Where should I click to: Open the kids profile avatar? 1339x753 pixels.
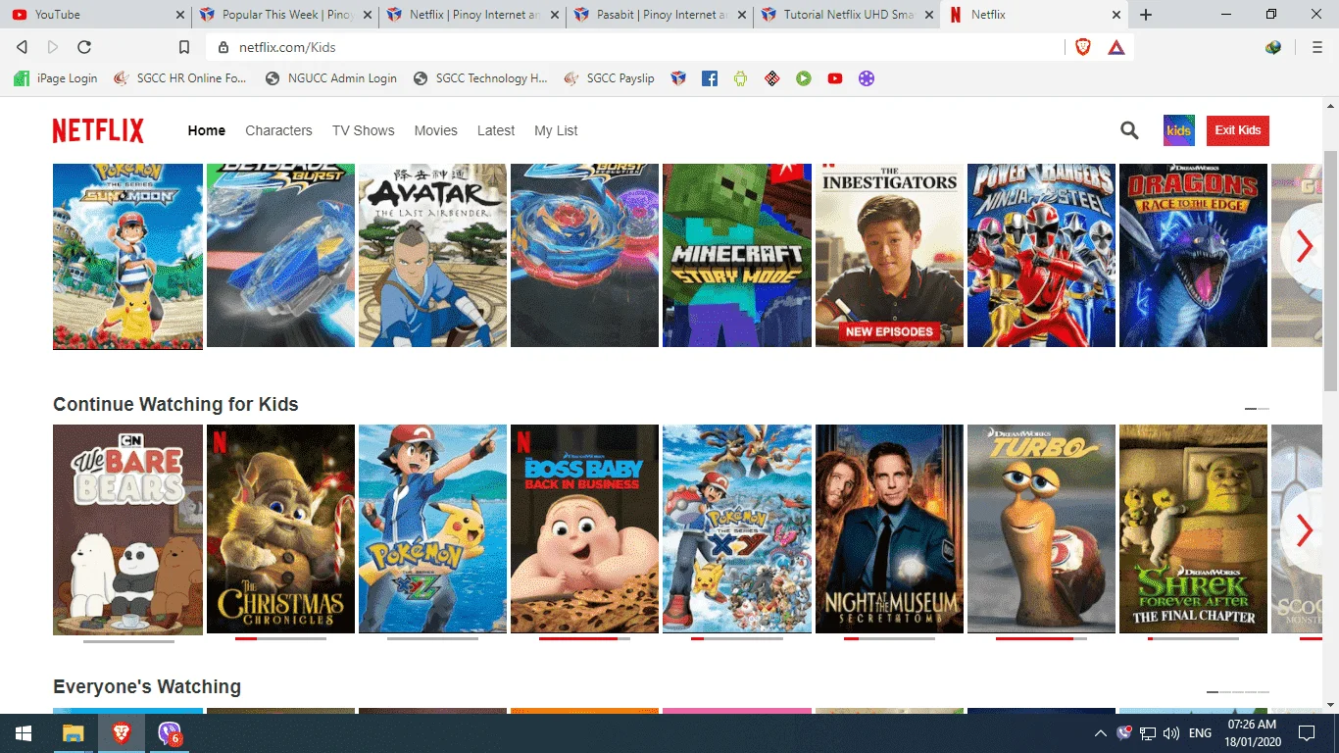click(1179, 130)
